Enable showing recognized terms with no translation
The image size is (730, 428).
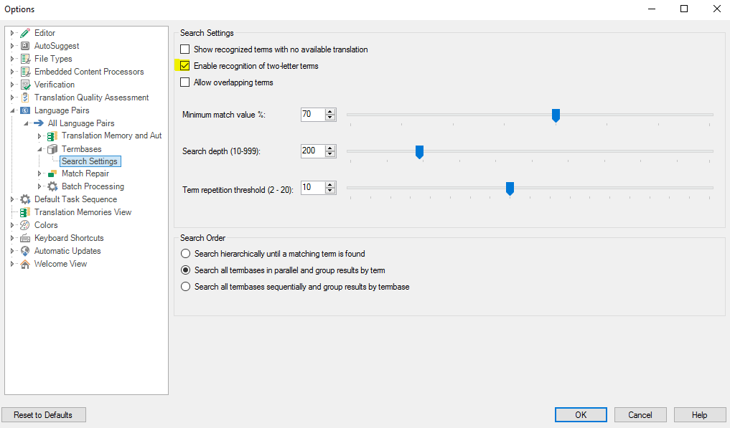(x=184, y=49)
